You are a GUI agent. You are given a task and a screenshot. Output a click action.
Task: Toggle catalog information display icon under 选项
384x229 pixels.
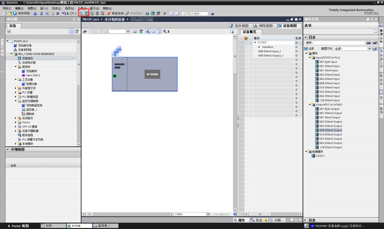tap(376, 31)
